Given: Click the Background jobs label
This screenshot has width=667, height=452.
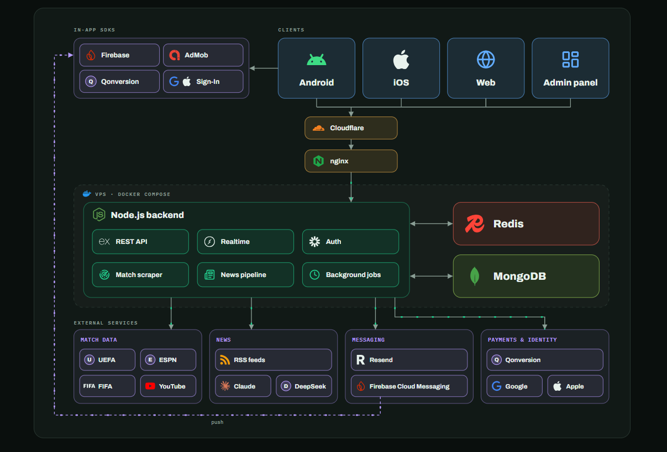Looking at the screenshot, I should point(354,275).
